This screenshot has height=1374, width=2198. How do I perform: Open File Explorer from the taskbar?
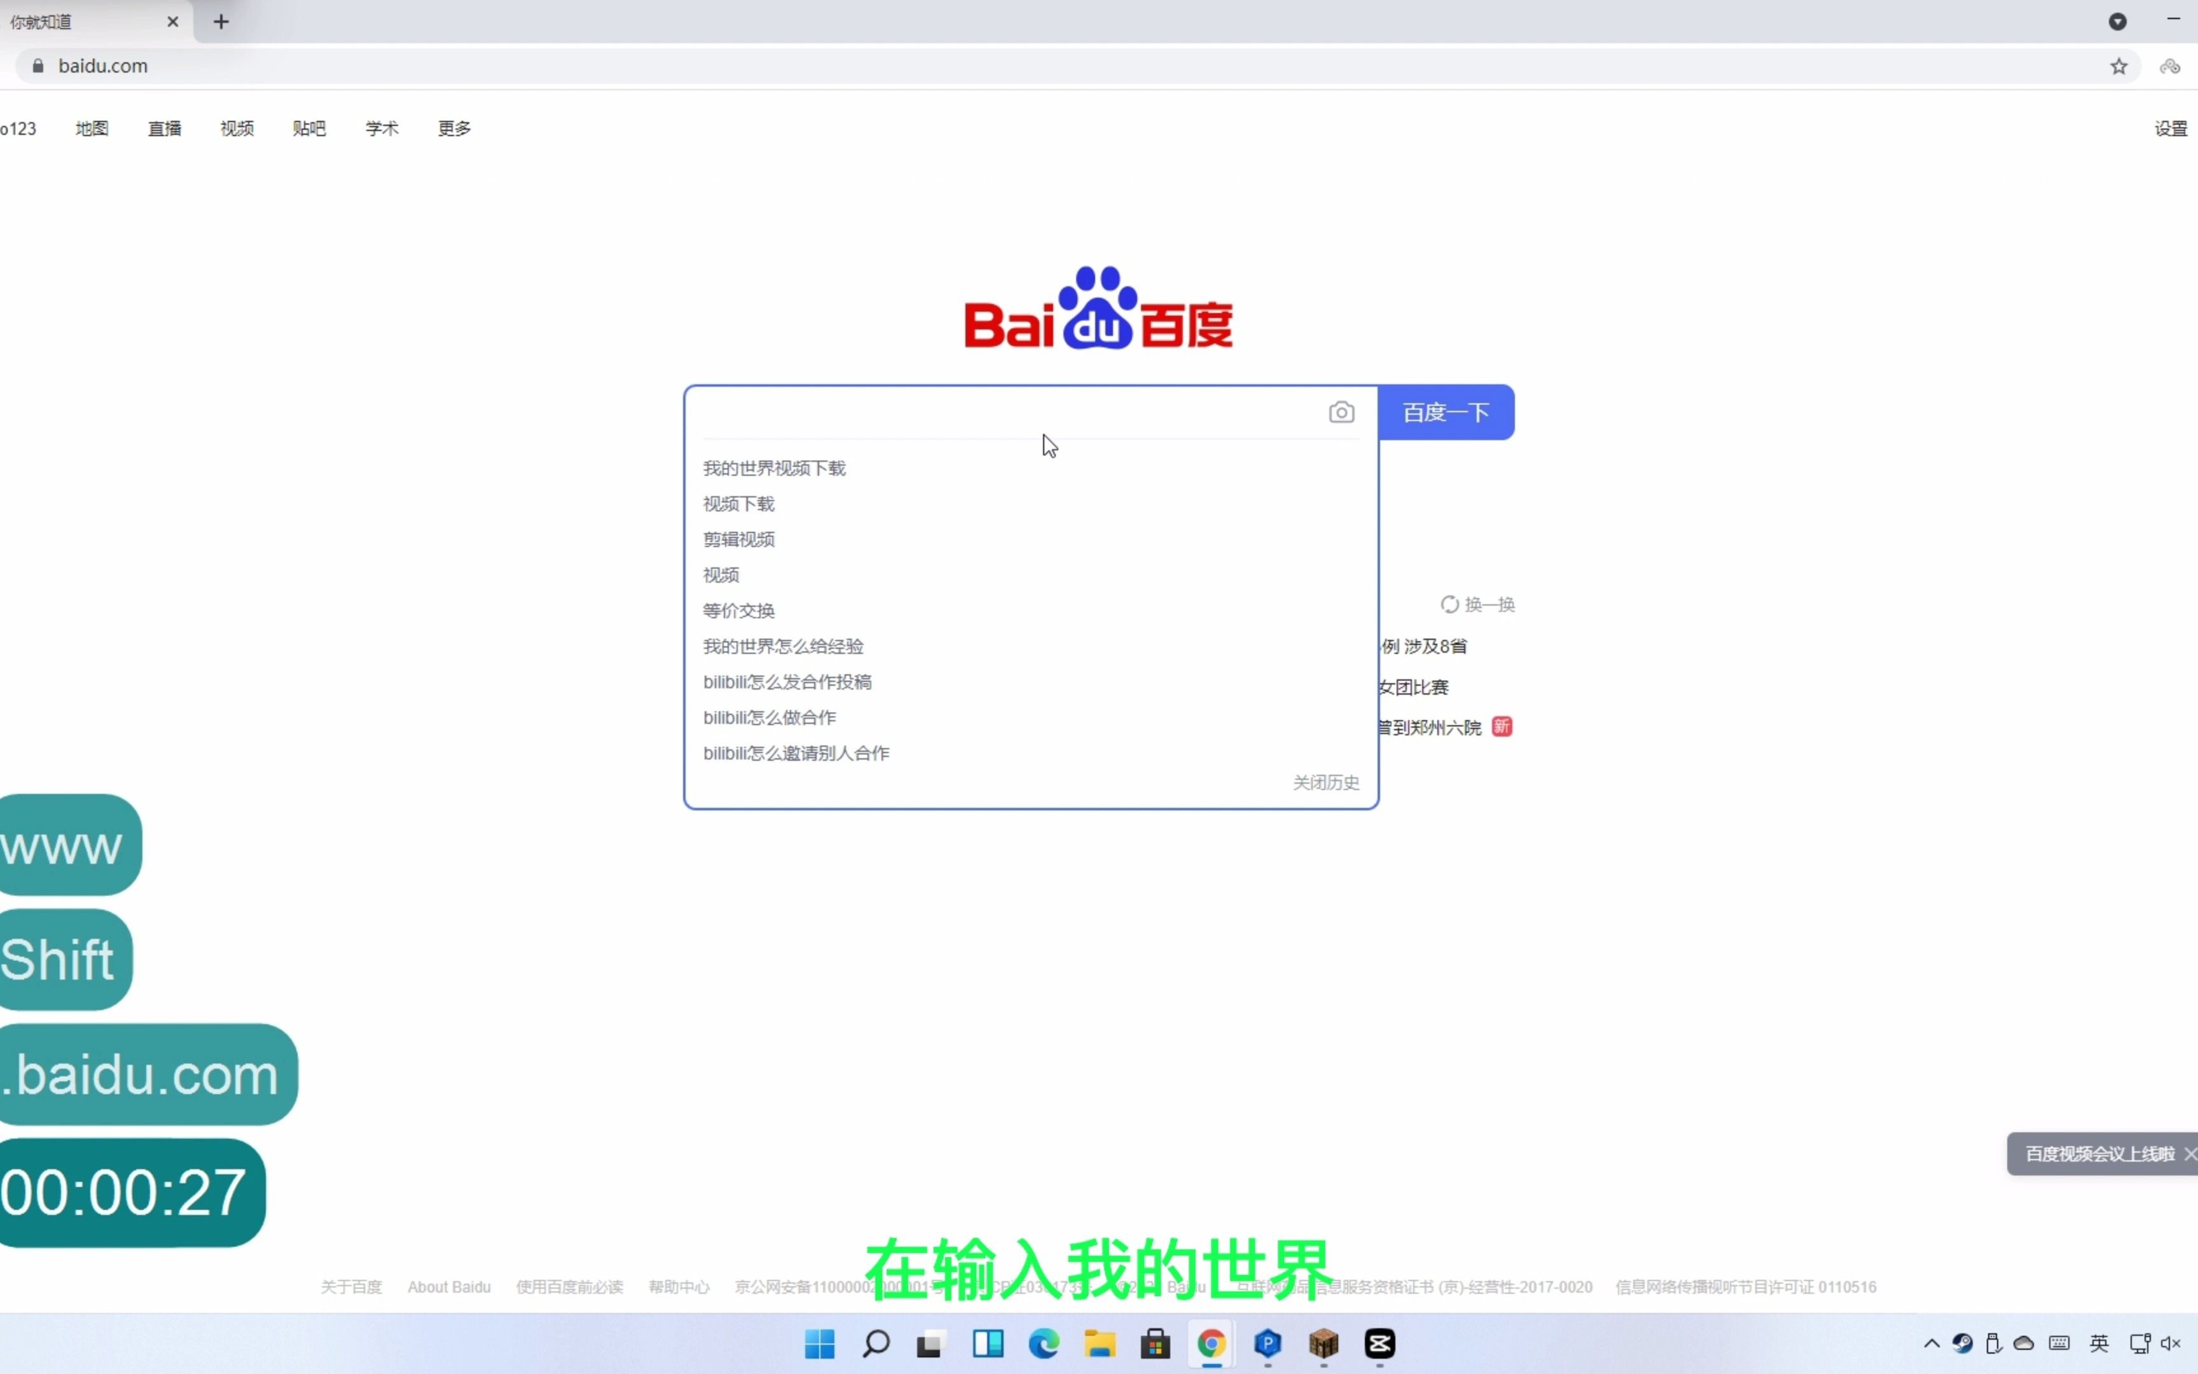click(x=1099, y=1344)
